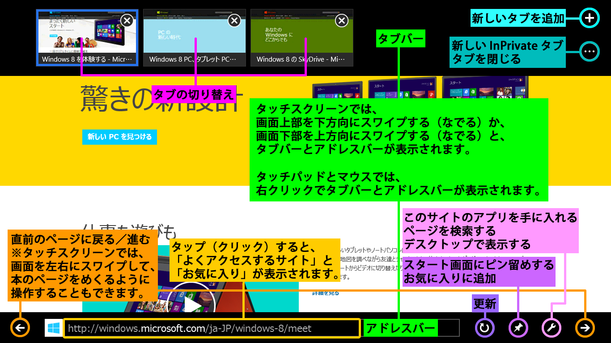Image resolution: width=611 pixels, height=343 pixels.
Task: Click the address bar showing windows.microsoft.com URL
Action: (x=210, y=328)
